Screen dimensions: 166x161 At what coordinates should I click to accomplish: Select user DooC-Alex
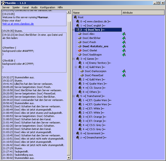coord(89,34)
